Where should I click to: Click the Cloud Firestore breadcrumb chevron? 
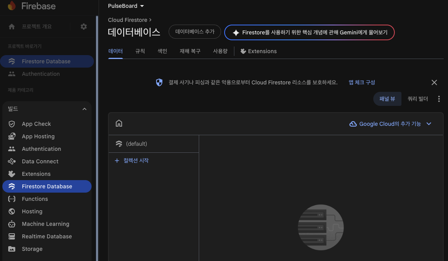click(x=150, y=20)
